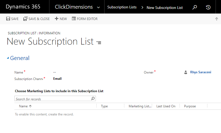221x133 pixels.
Task: Click the Save & Close icon
Action: 25,19
